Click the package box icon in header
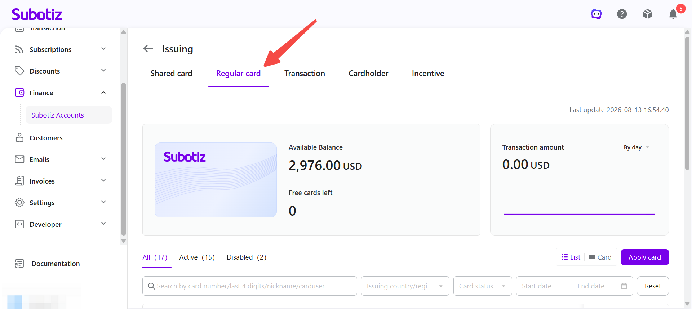 pyautogui.click(x=648, y=14)
